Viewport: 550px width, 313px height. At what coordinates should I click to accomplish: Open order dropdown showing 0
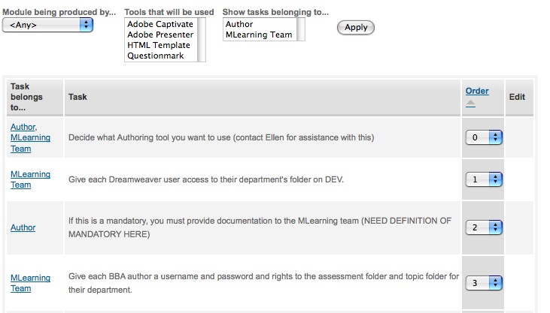(484, 137)
